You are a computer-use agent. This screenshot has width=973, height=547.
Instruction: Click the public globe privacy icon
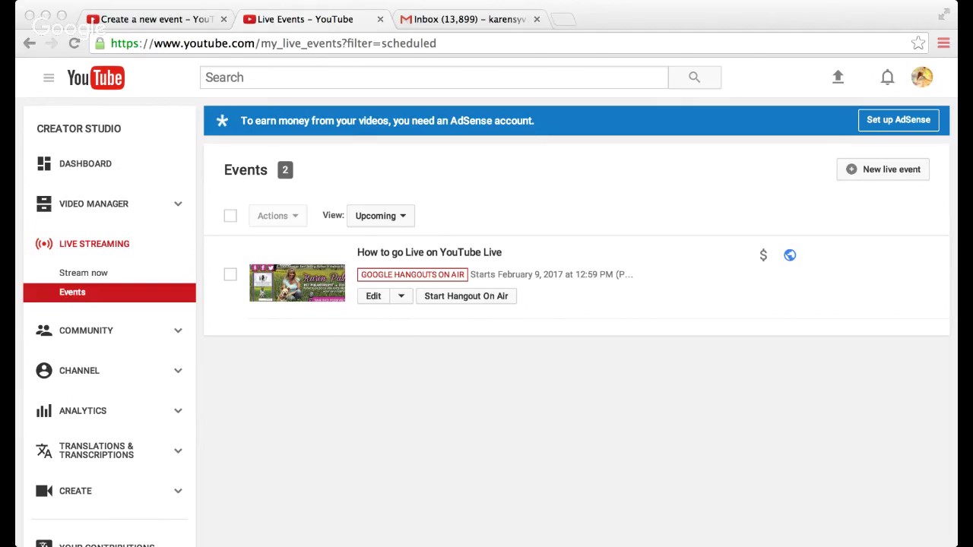click(x=790, y=255)
